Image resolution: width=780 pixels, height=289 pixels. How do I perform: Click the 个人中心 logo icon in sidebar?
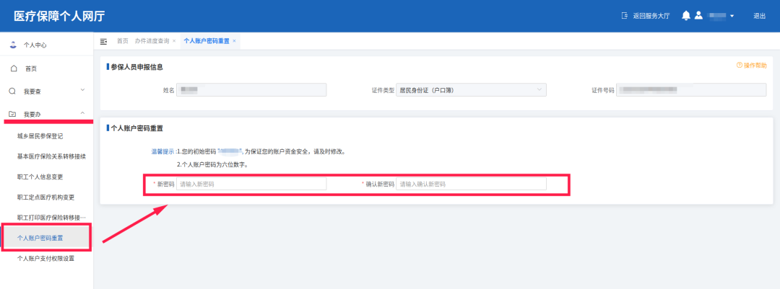pos(13,45)
